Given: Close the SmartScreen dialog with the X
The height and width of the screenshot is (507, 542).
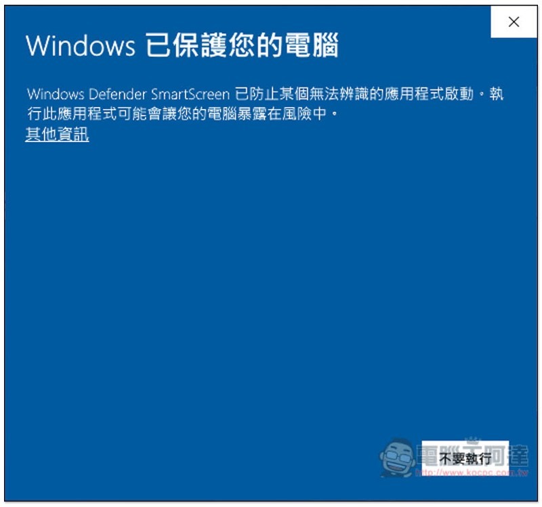Looking at the screenshot, I should click(514, 22).
